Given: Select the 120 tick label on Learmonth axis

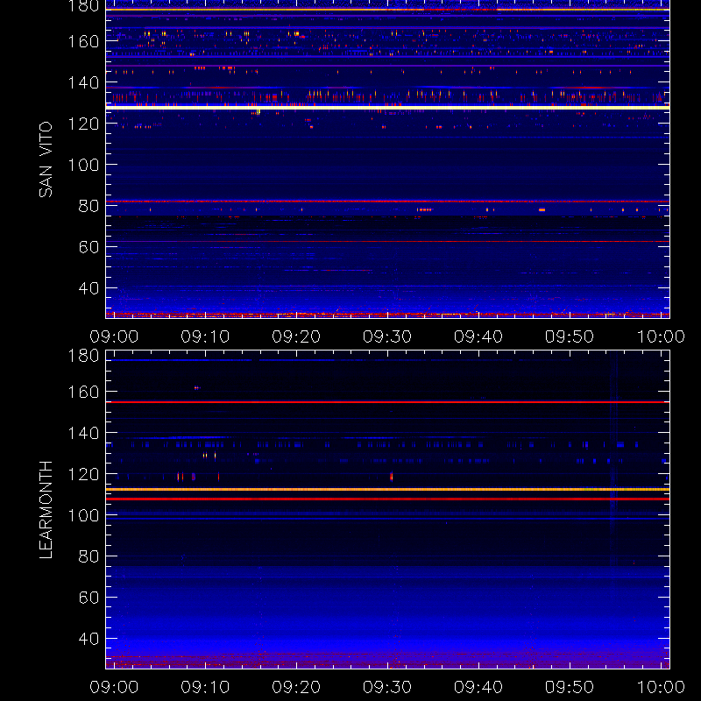Looking at the screenshot, I should (83, 474).
